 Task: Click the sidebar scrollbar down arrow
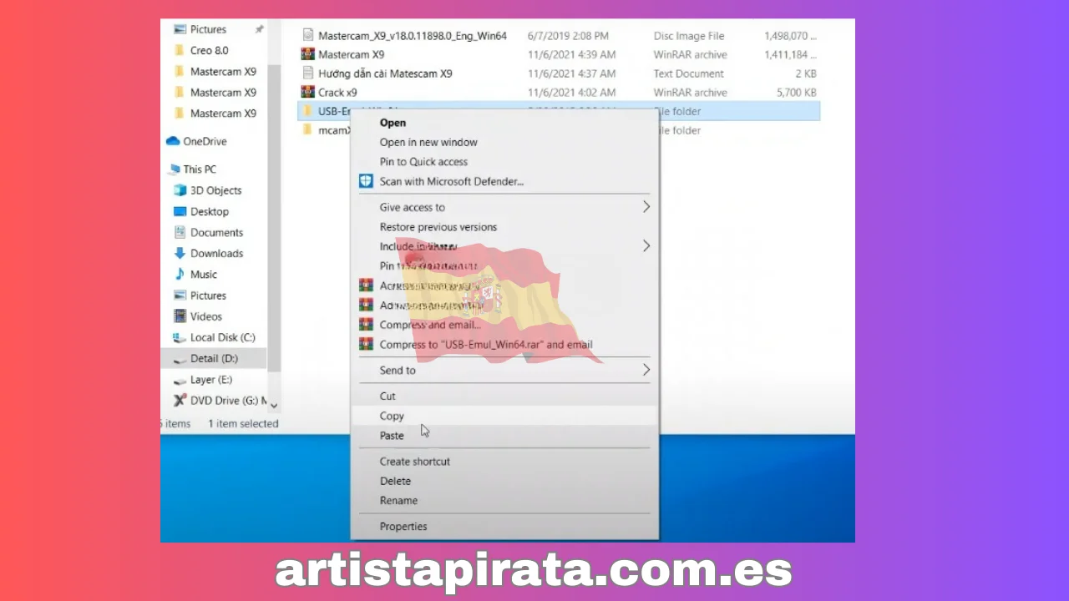coord(274,406)
